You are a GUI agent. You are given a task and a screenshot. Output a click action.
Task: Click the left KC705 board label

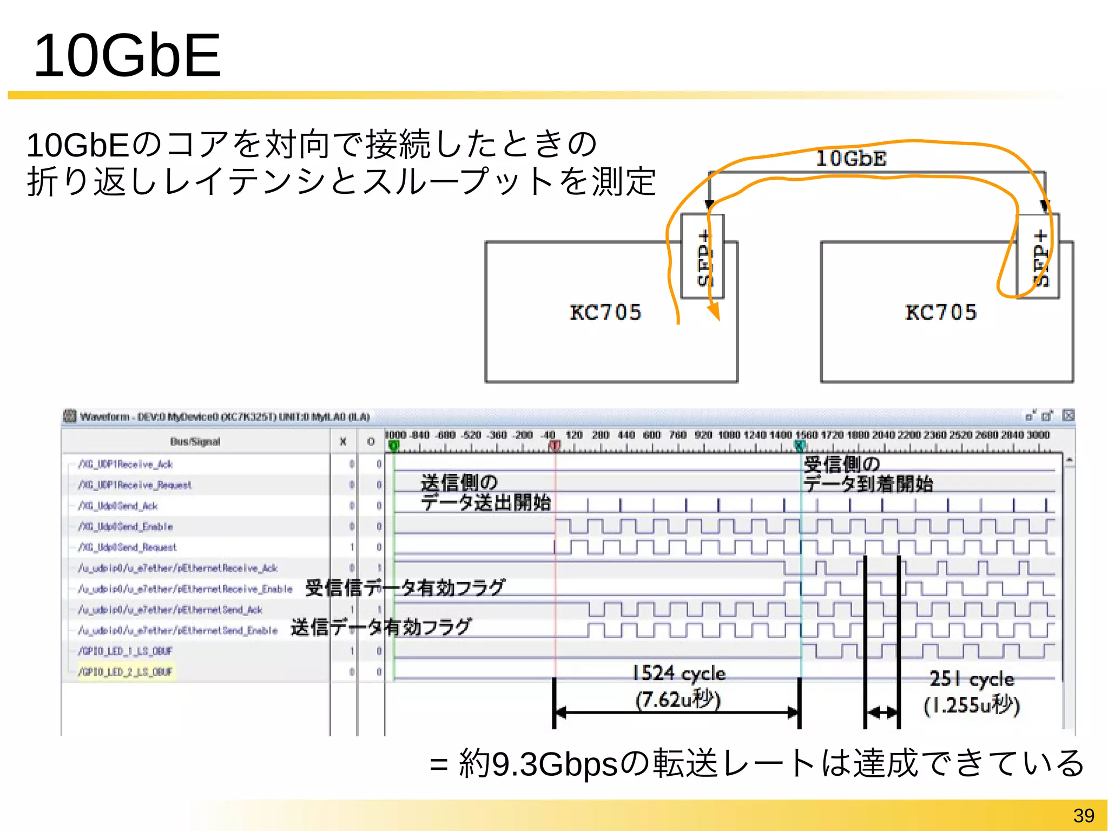coord(605,312)
